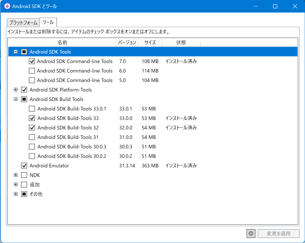Click インストール済み status for Android Emulator

tap(181, 166)
